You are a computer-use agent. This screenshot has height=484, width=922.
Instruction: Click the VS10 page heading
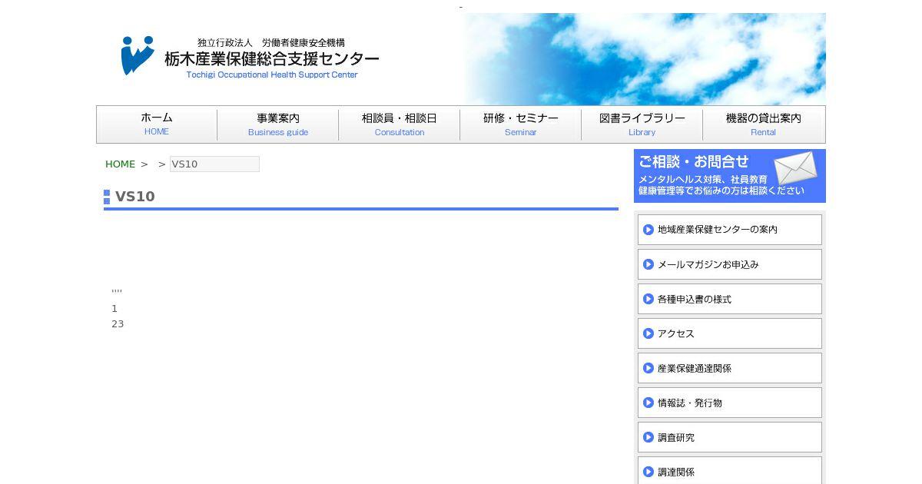135,197
